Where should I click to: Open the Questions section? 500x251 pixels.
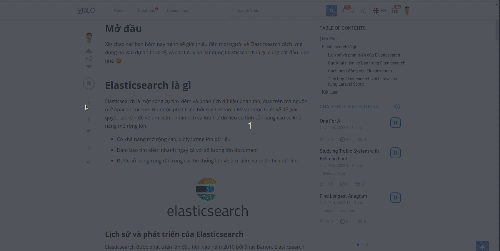point(146,11)
